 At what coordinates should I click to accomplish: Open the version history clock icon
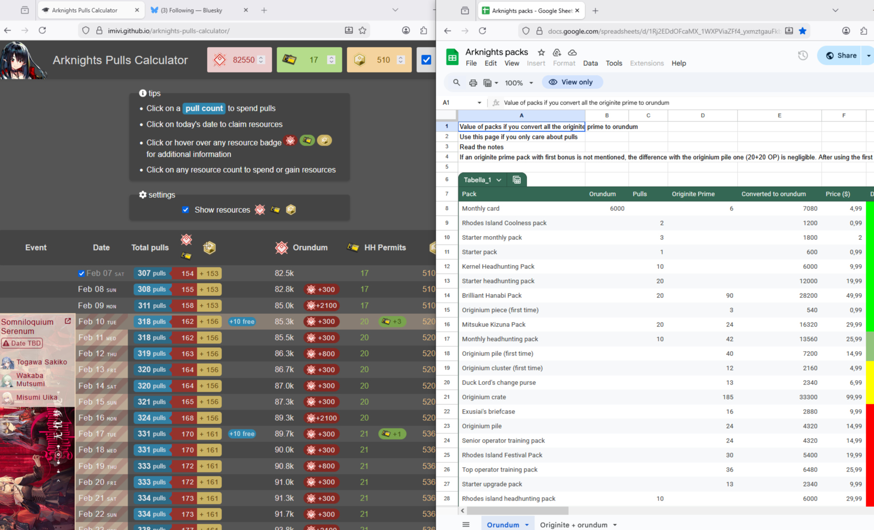coord(802,56)
